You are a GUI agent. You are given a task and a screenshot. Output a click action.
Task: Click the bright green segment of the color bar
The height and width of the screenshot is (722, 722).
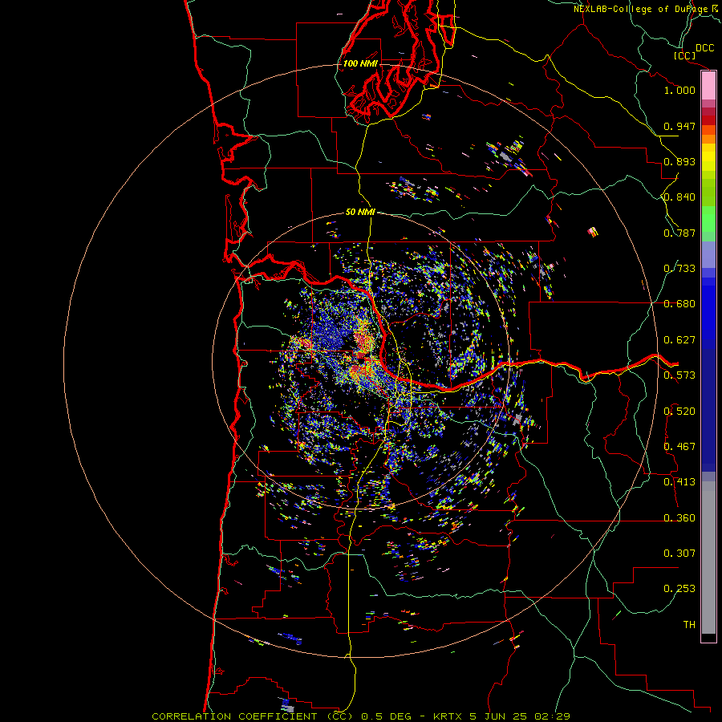point(708,219)
